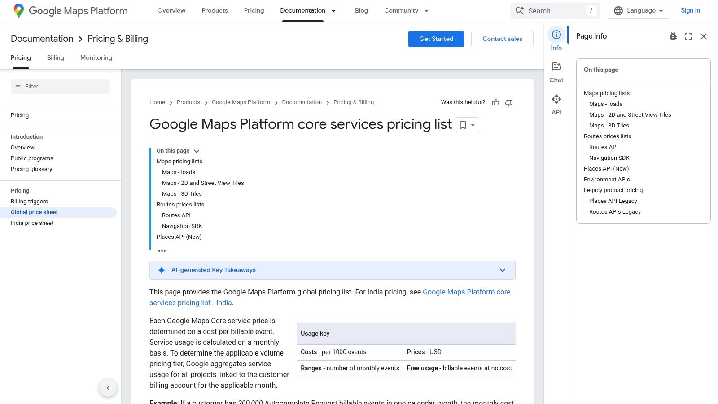Open Places API Legacy in Page info panel
This screenshot has width=718, height=404.
(613, 201)
